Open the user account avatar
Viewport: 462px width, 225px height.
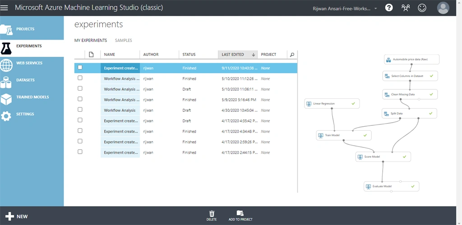[x=443, y=8]
